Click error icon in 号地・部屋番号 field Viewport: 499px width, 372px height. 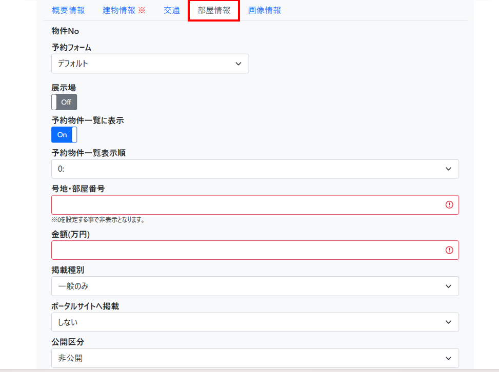449,204
